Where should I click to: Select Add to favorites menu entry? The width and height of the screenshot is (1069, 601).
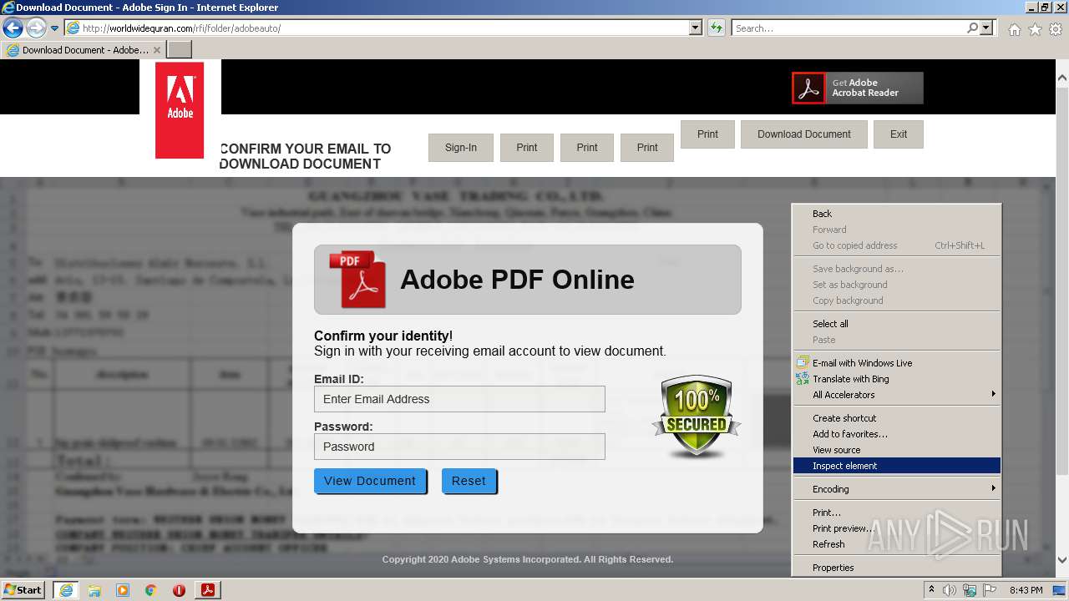tap(896, 434)
